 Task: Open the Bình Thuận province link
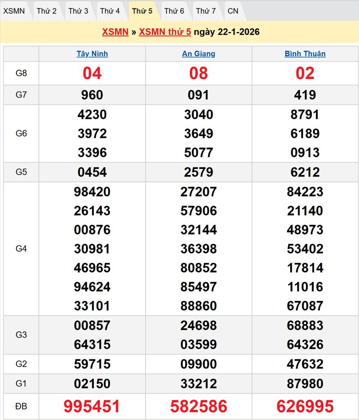point(305,54)
